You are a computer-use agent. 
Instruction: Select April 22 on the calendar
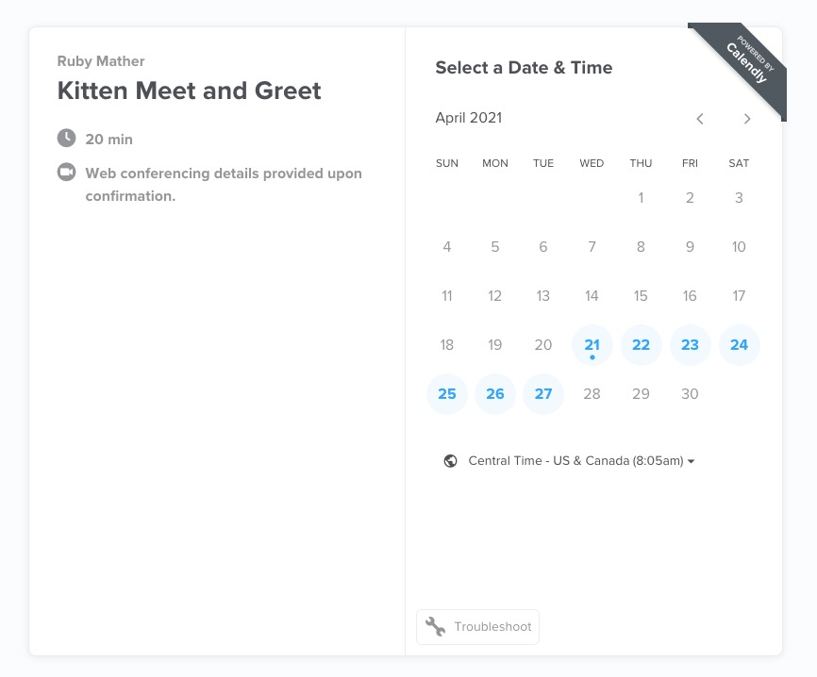click(641, 345)
